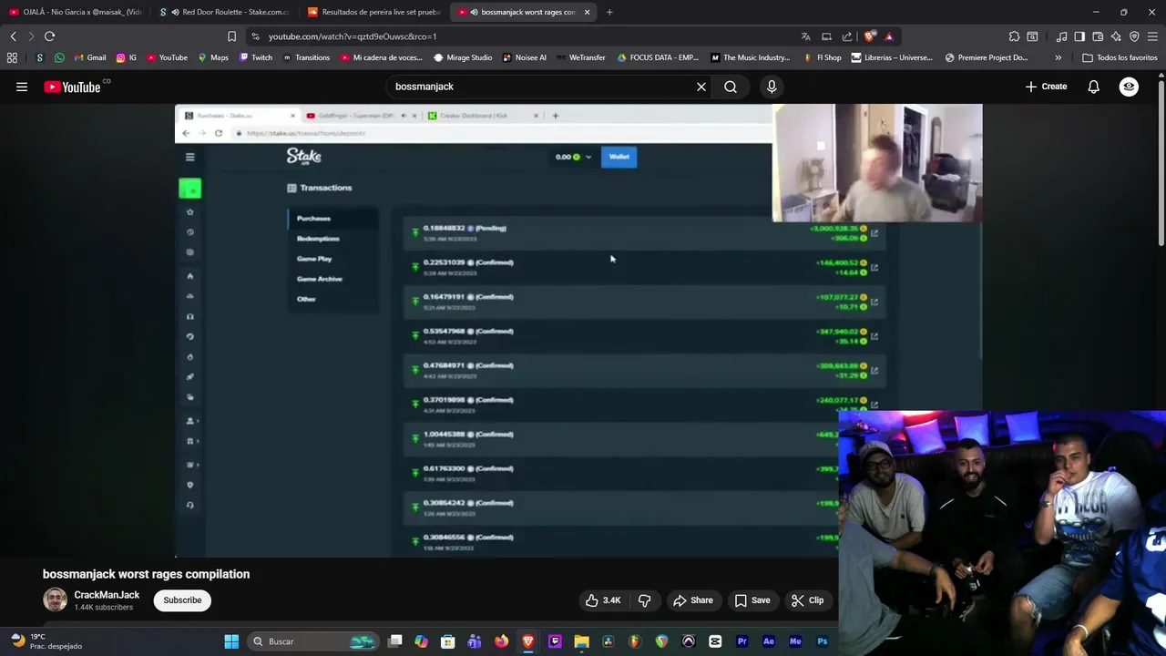Open WhatsApp bookmark icon

point(59,57)
